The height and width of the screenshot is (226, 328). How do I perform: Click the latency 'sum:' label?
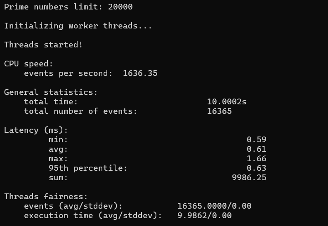tap(58, 178)
